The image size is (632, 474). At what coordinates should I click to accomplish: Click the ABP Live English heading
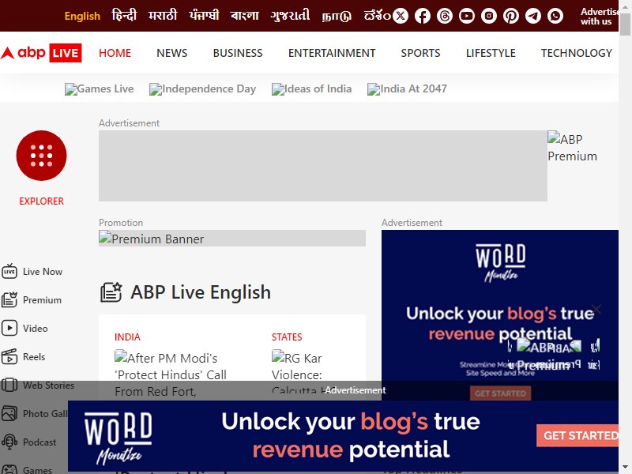(201, 292)
